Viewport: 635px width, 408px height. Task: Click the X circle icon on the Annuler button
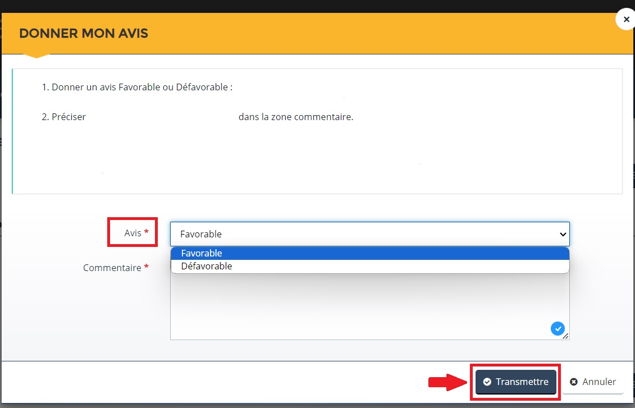[573, 382]
